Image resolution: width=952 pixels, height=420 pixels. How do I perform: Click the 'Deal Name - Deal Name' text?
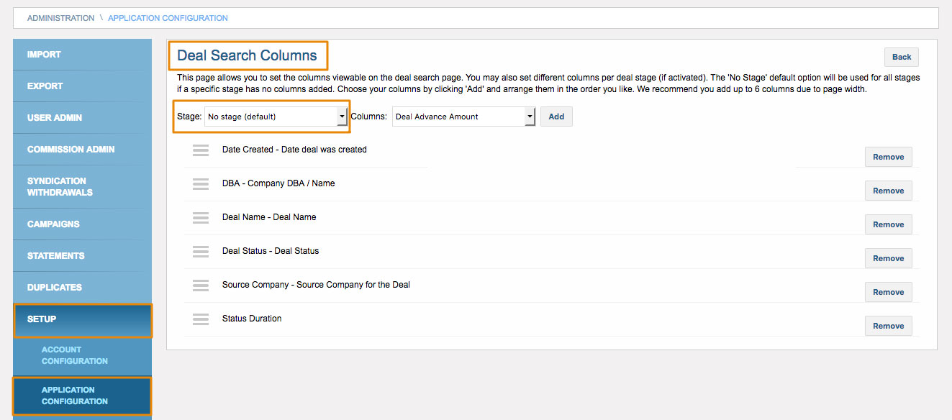269,217
